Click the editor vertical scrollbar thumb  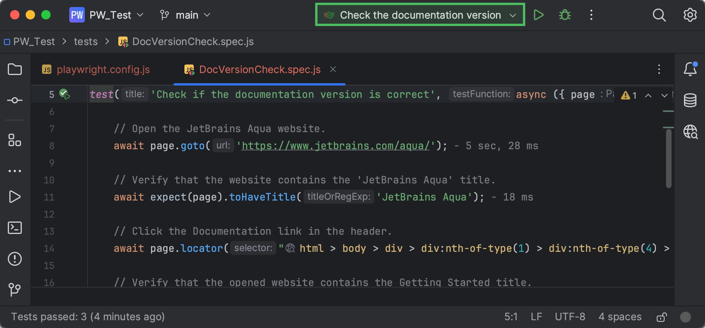click(x=669, y=159)
